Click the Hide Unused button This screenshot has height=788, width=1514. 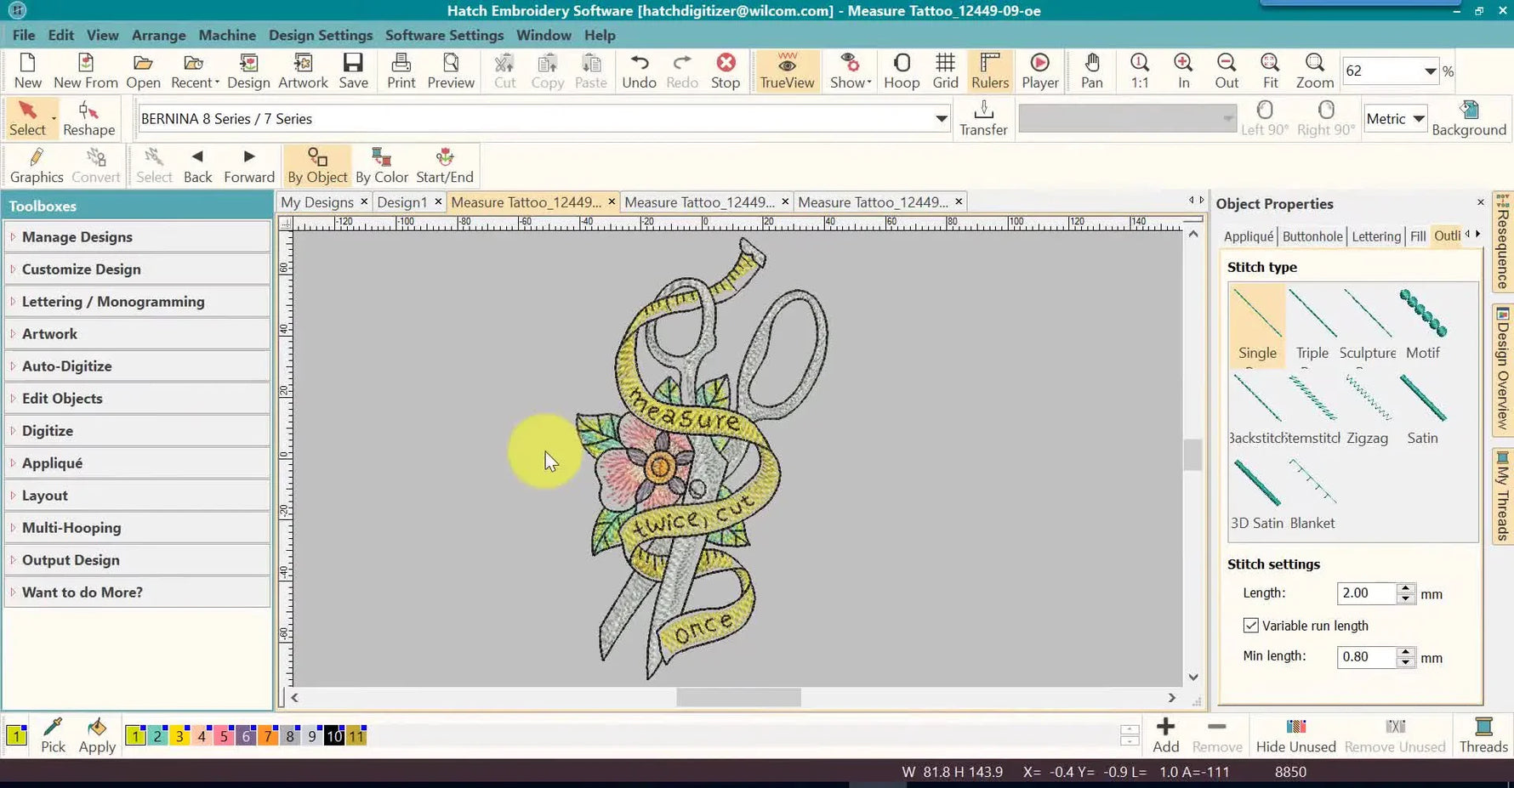[x=1295, y=733]
